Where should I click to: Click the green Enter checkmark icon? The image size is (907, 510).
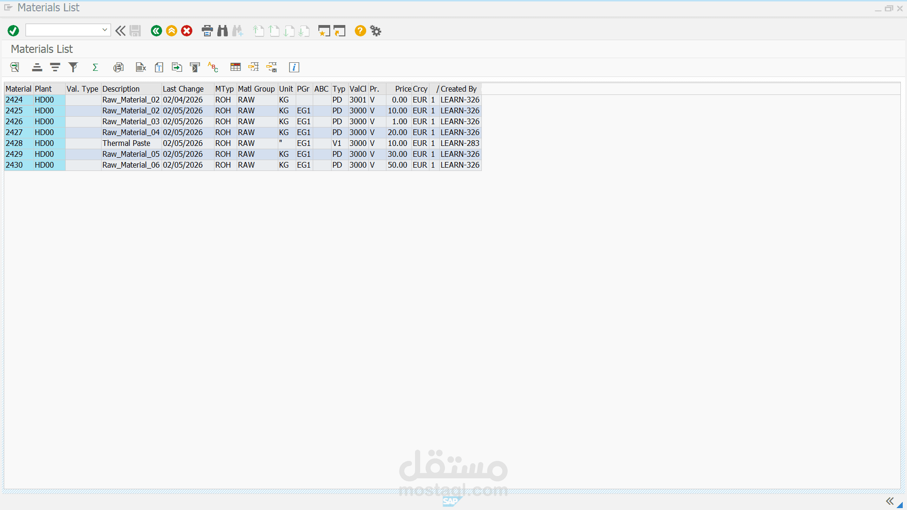13,31
